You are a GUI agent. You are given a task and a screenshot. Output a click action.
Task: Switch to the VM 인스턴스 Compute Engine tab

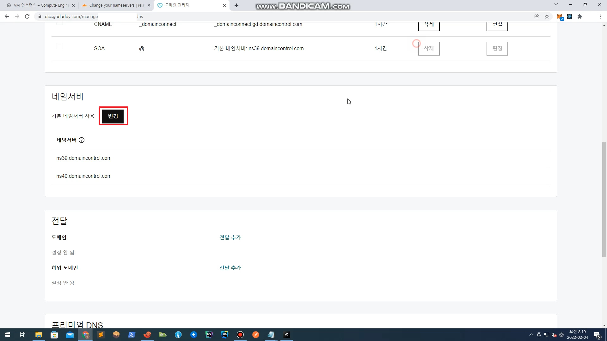pyautogui.click(x=40, y=5)
